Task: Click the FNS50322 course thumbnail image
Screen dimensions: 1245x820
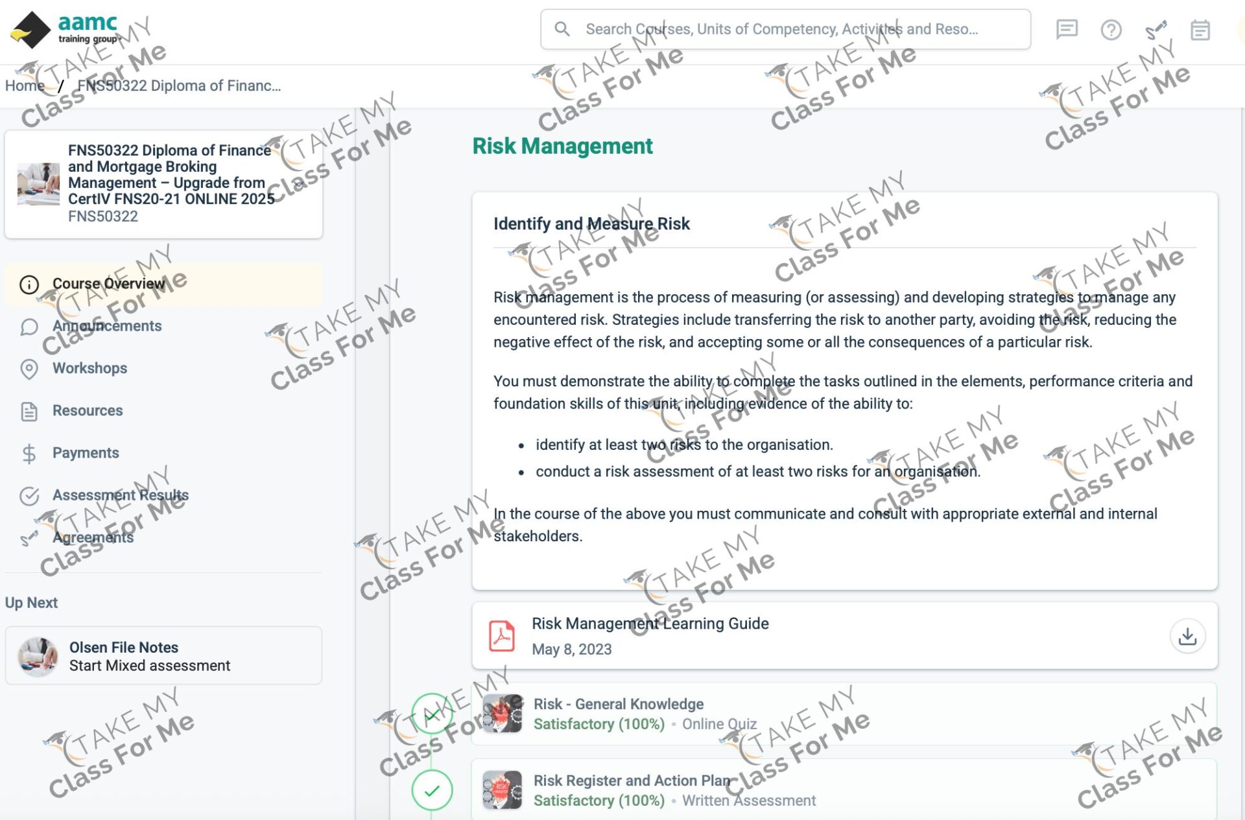Action: coord(38,184)
